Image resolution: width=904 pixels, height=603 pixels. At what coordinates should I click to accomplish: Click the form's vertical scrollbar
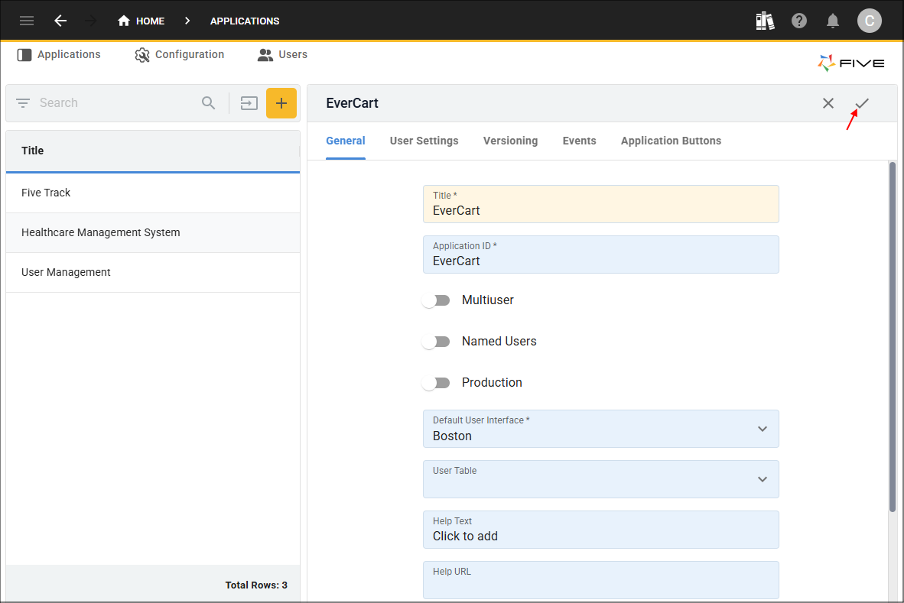tap(892, 336)
